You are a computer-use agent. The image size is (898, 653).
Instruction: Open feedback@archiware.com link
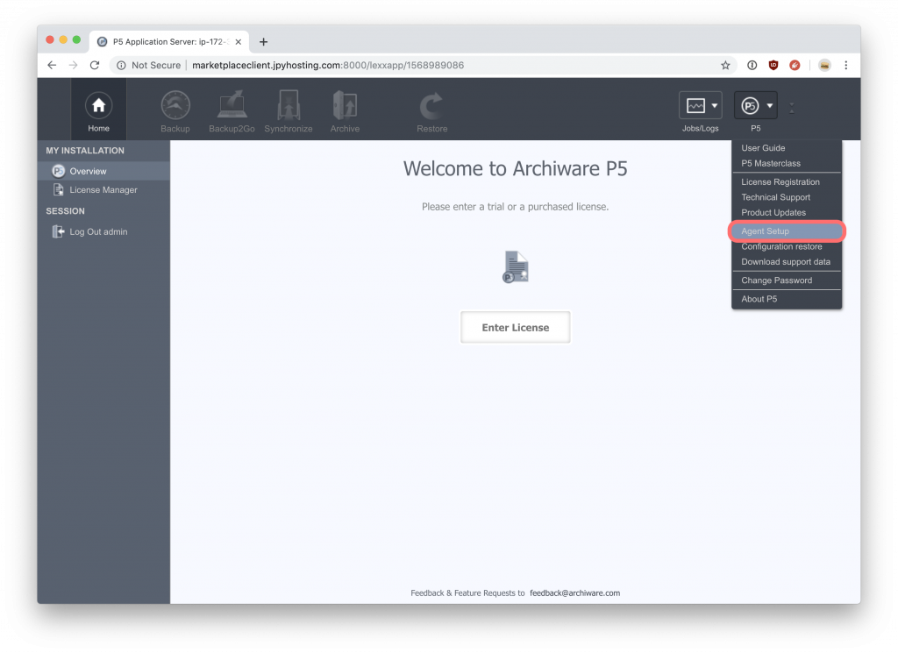574,593
